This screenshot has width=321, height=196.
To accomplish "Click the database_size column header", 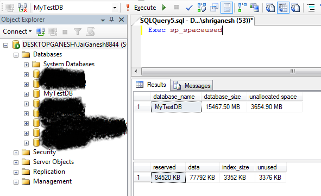I will pyautogui.click(x=224, y=97).
